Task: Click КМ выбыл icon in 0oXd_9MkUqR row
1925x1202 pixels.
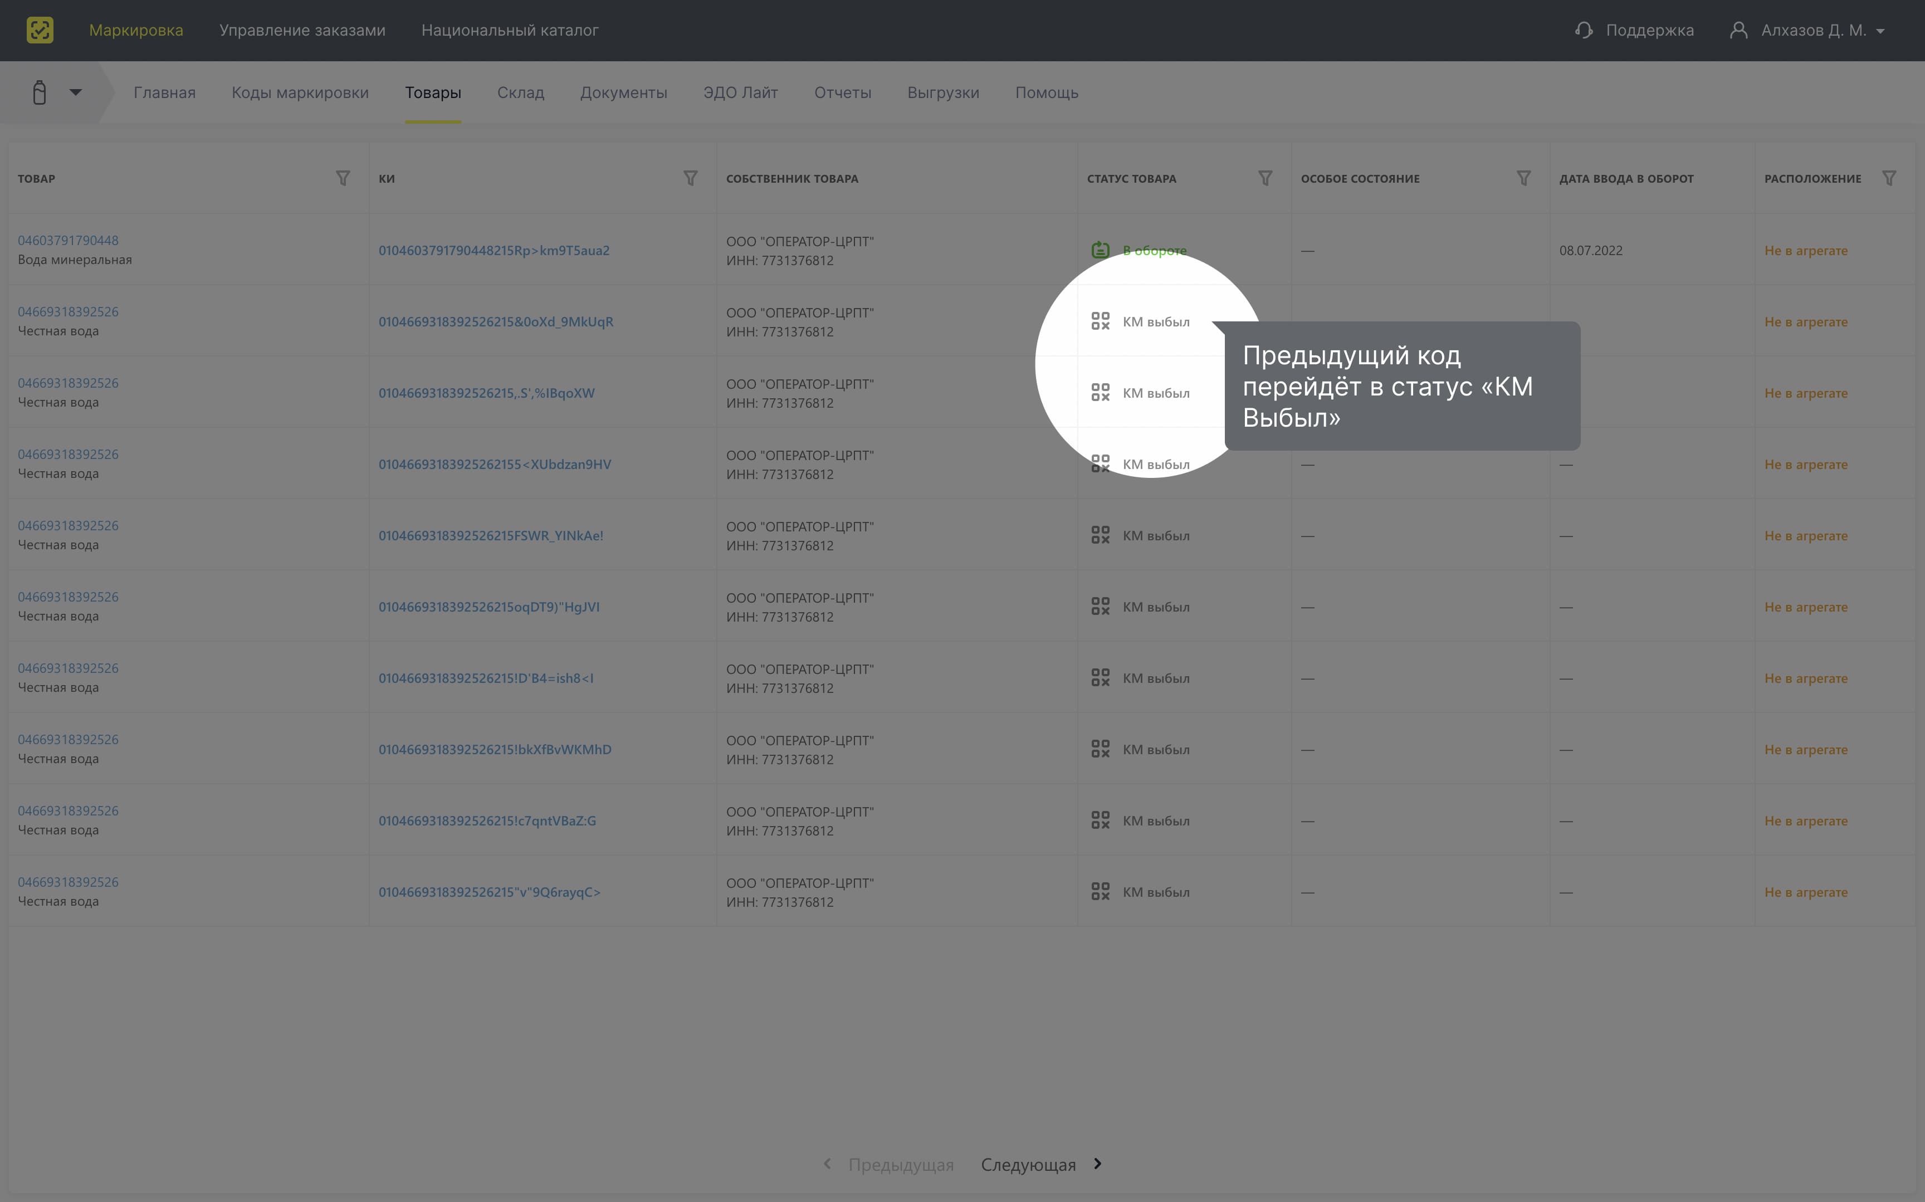Action: [1100, 321]
